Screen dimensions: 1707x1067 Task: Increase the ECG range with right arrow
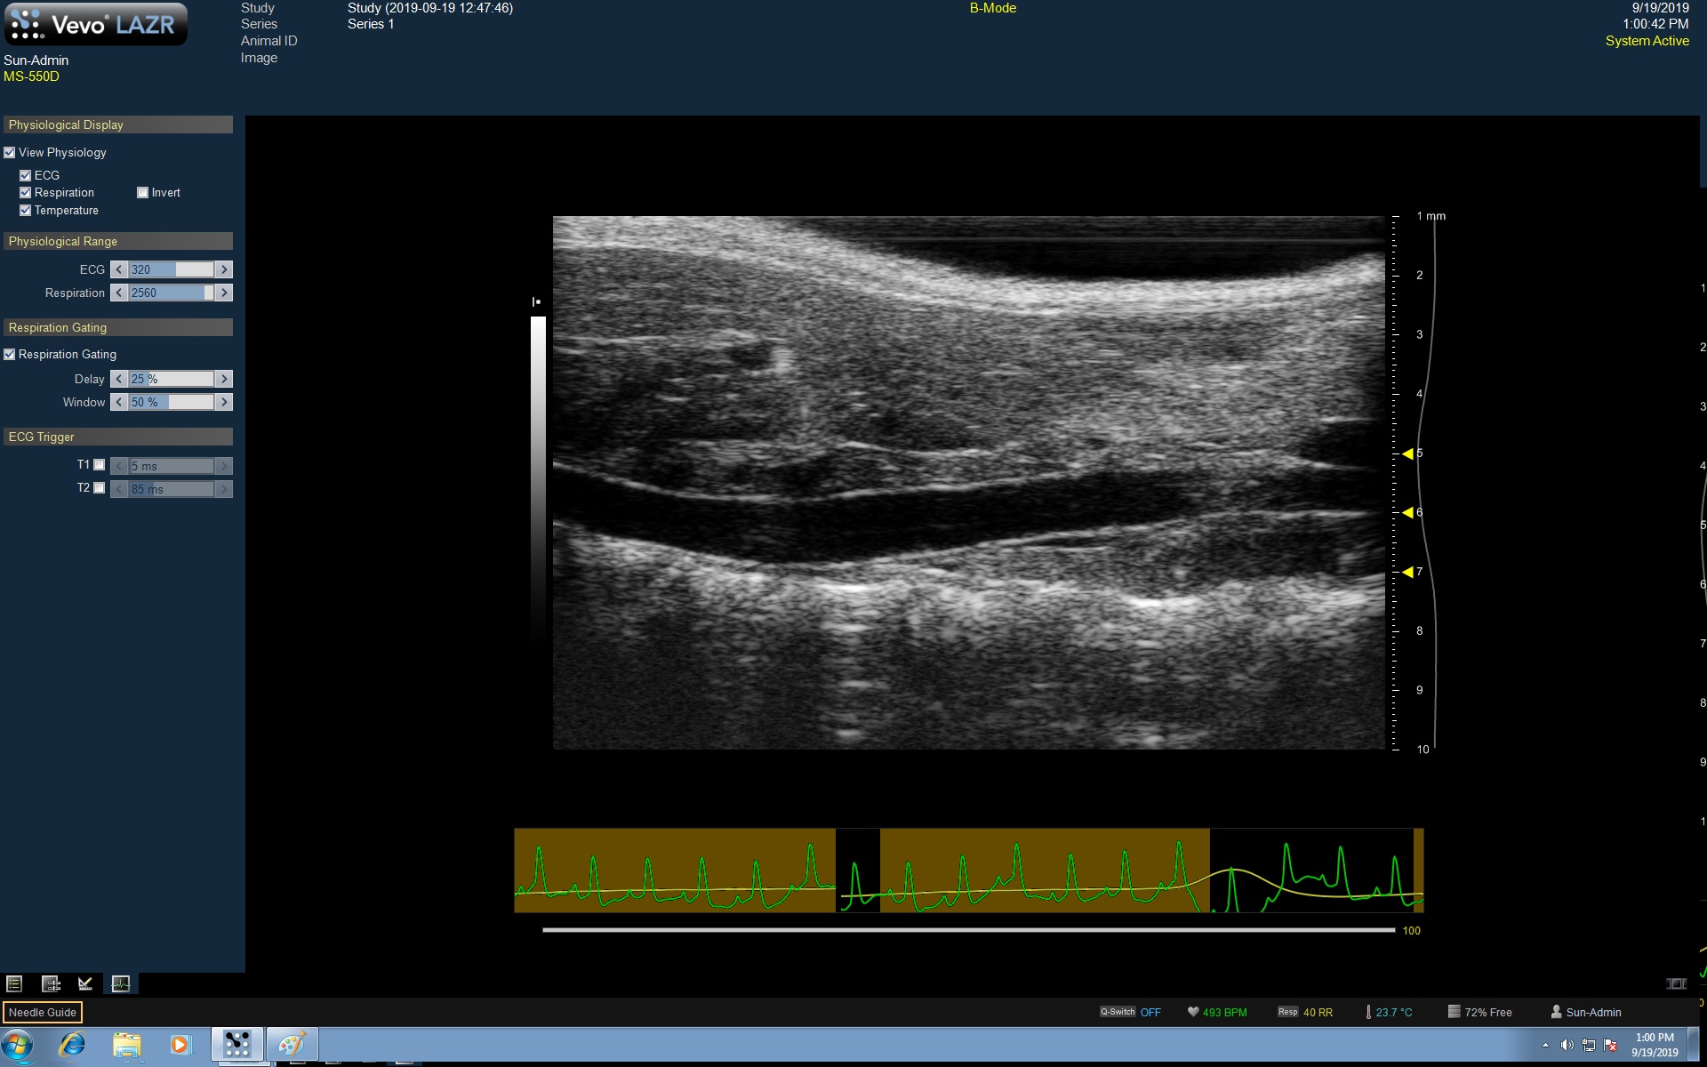click(x=224, y=269)
